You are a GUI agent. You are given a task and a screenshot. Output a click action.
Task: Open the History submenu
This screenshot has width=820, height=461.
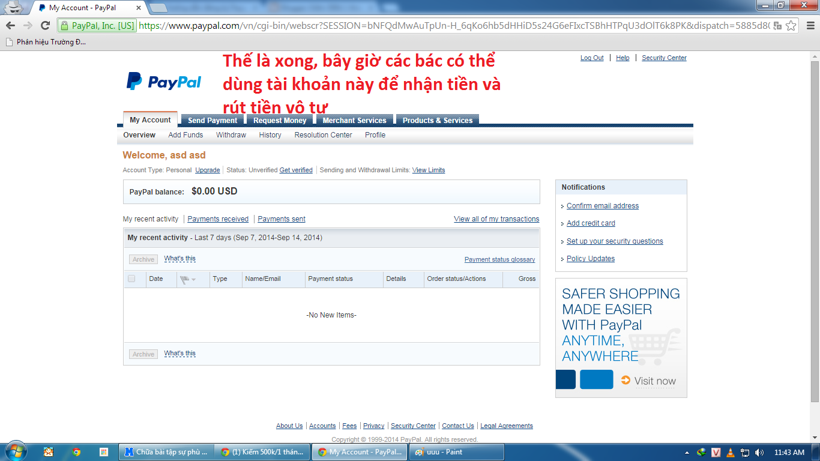[270, 135]
